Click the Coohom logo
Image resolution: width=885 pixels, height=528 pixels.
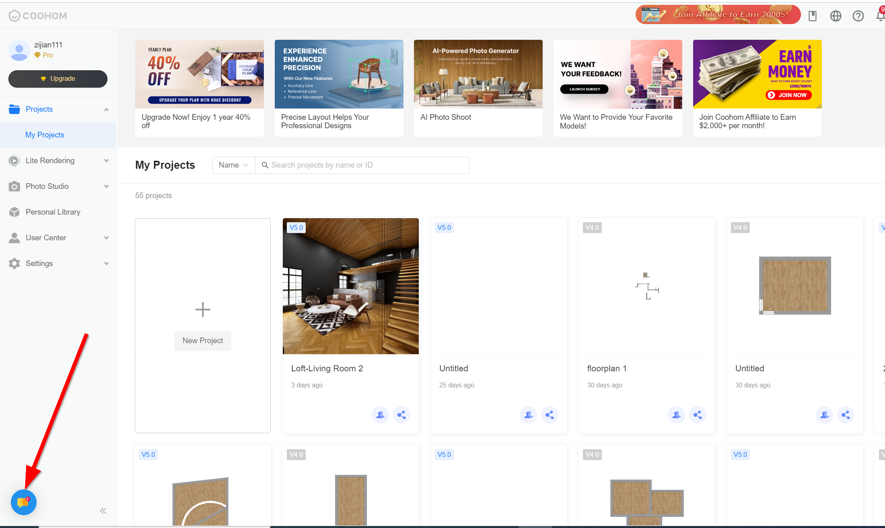(38, 16)
